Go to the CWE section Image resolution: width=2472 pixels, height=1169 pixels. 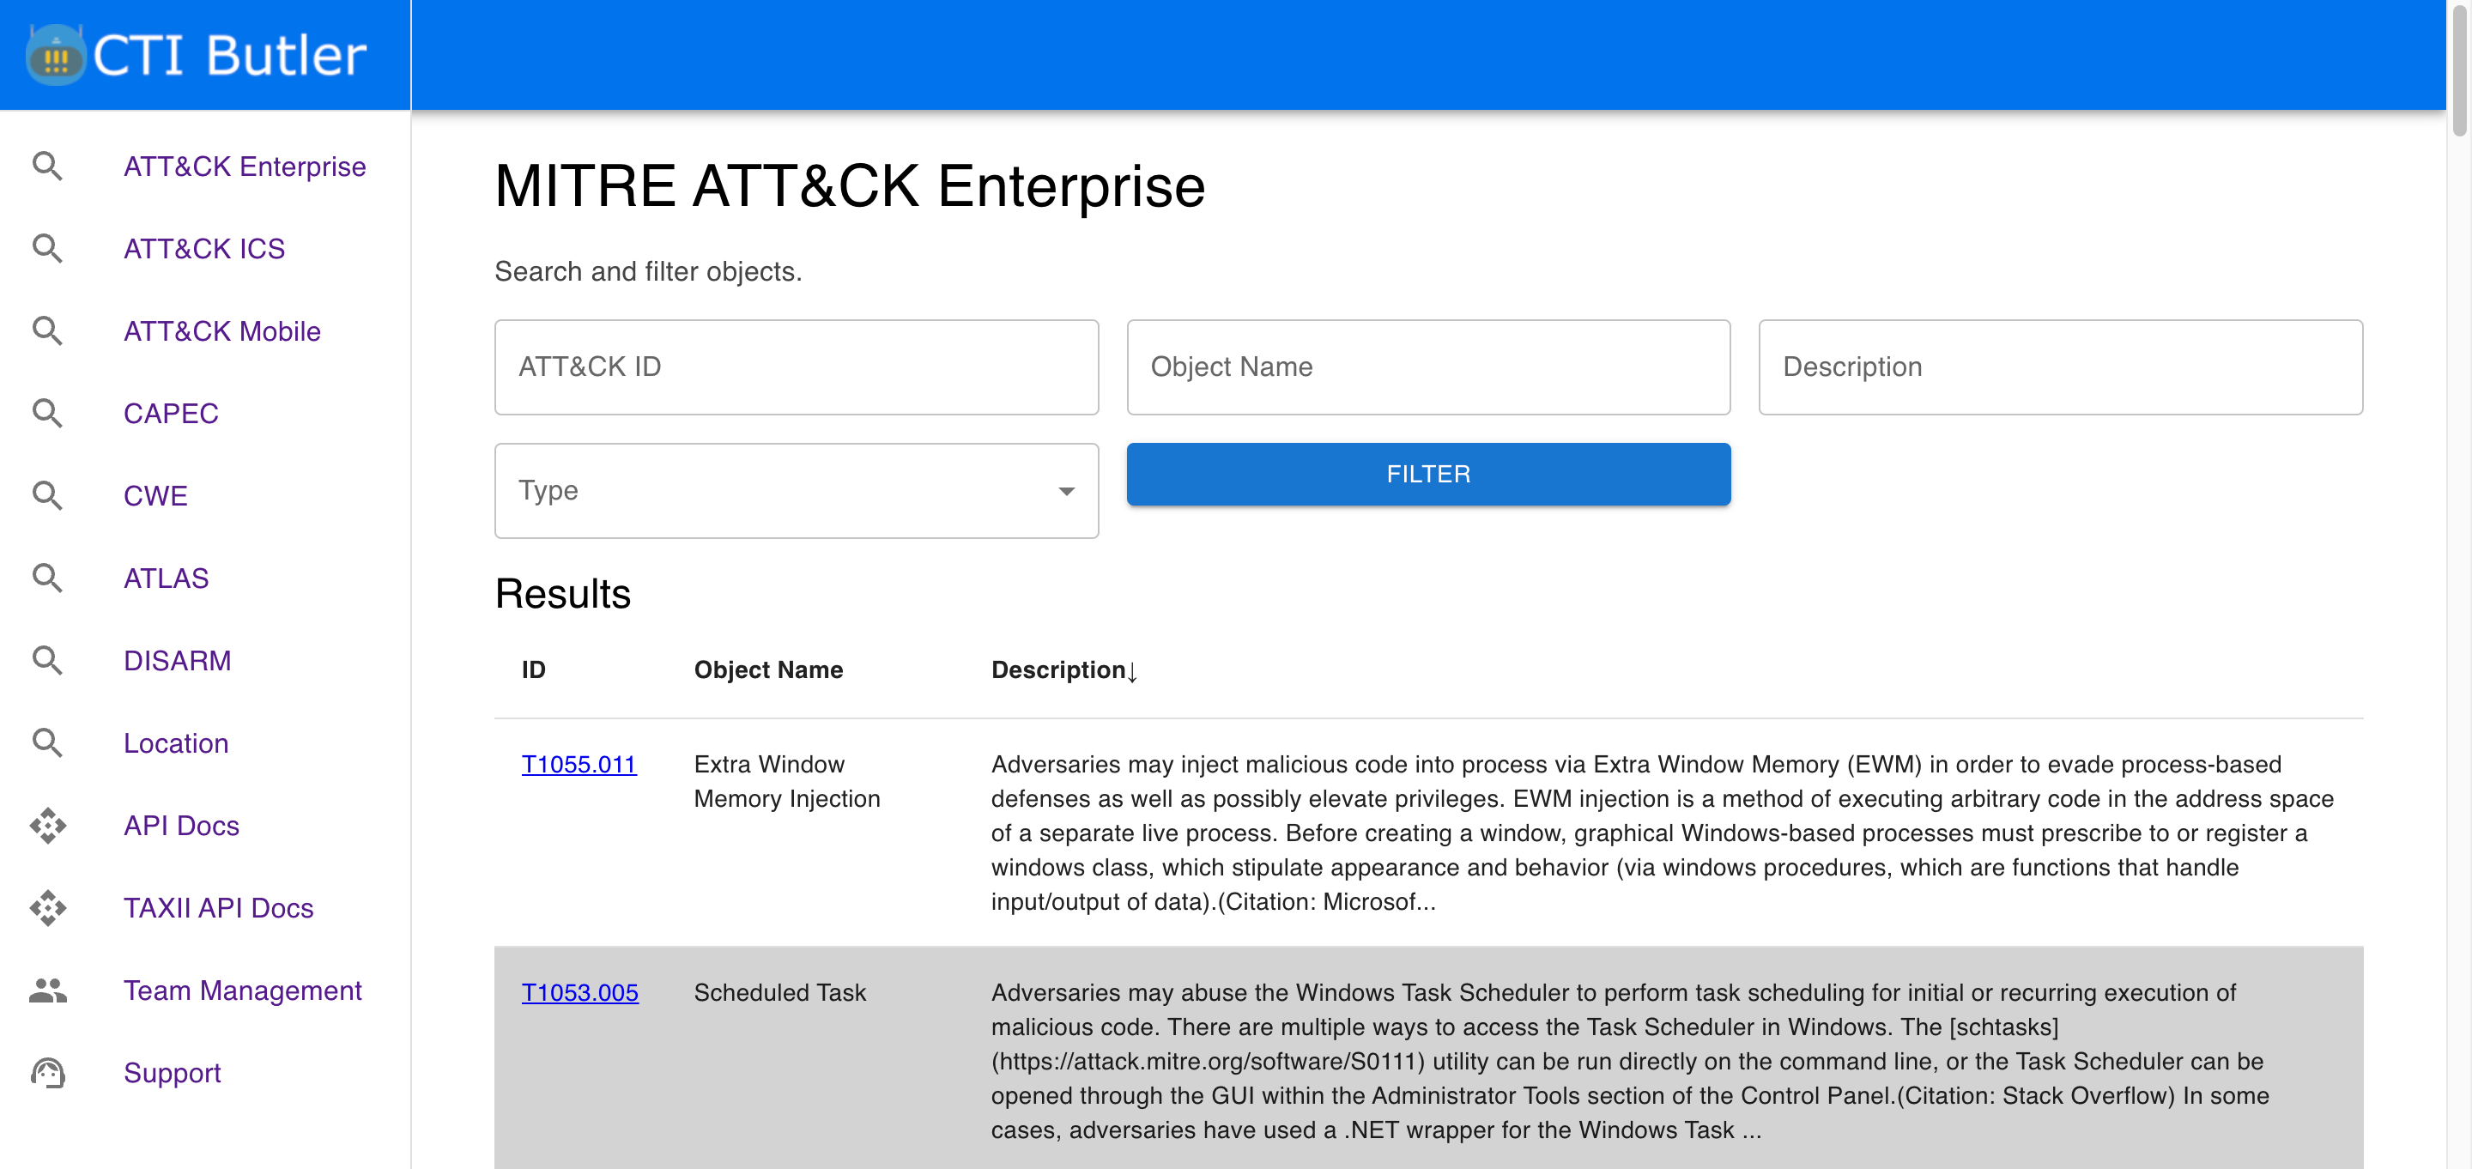[x=155, y=496]
